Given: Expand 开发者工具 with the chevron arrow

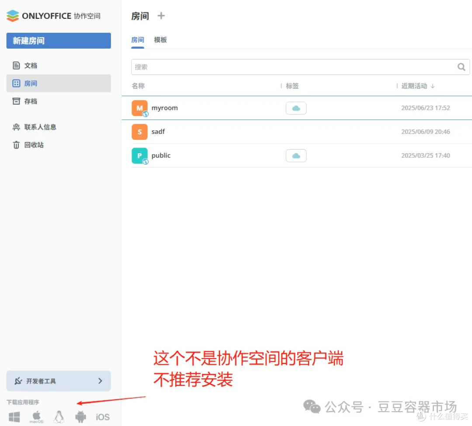Looking at the screenshot, I should [x=100, y=381].
